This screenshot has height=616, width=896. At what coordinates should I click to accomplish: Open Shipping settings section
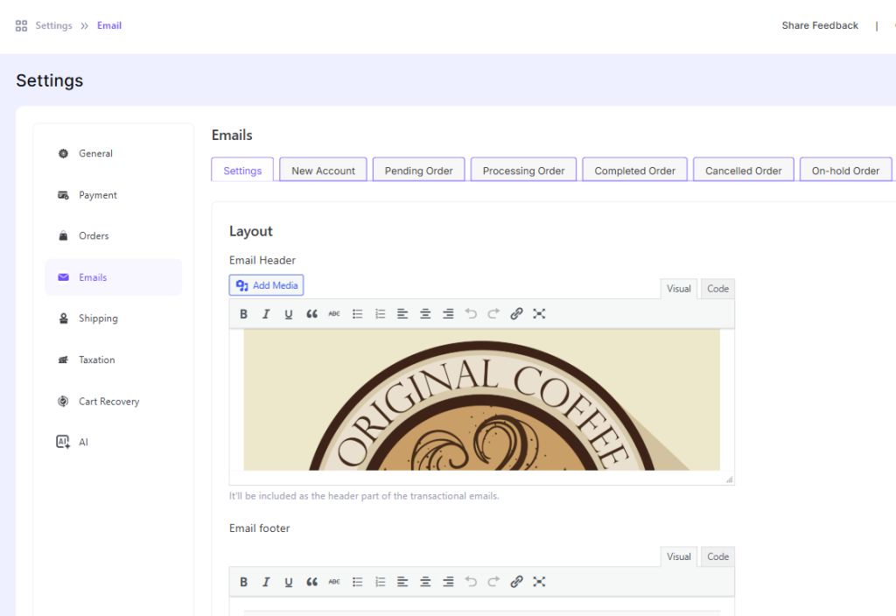click(x=113, y=318)
